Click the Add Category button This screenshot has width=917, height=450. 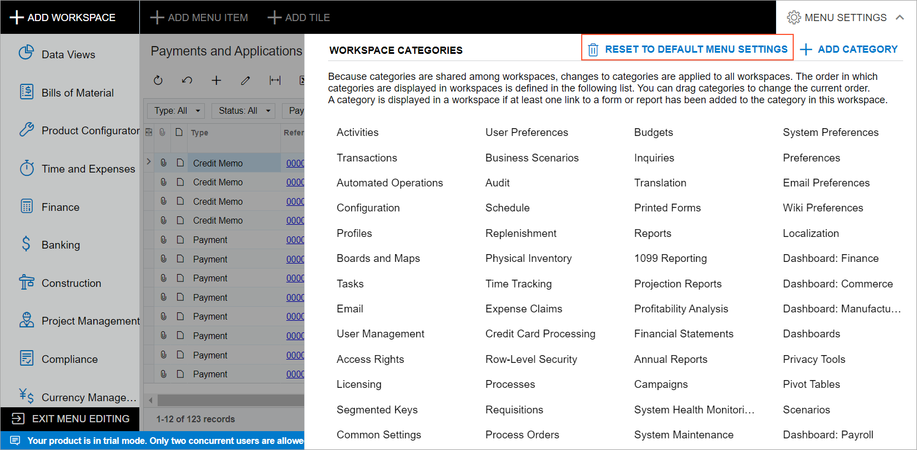849,49
